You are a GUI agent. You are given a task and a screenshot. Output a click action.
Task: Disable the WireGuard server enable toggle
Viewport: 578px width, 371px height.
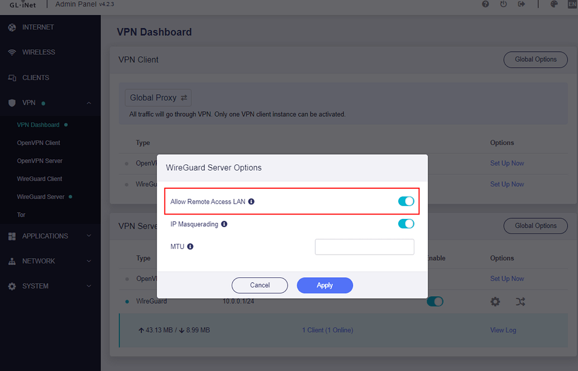point(435,301)
